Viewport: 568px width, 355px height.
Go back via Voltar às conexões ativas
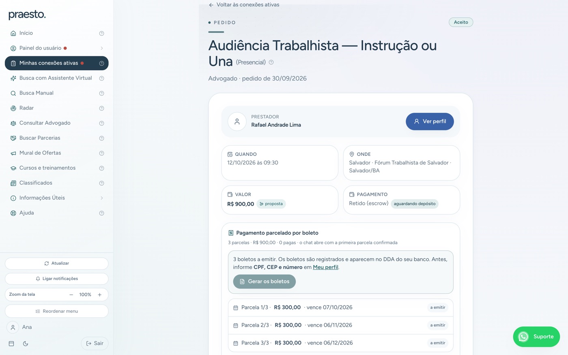(x=244, y=5)
